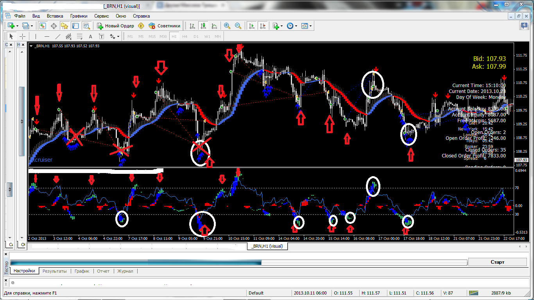The height and width of the screenshot is (300, 534).
Task: Expand the new chart dropdown arrow
Action: coord(17,26)
